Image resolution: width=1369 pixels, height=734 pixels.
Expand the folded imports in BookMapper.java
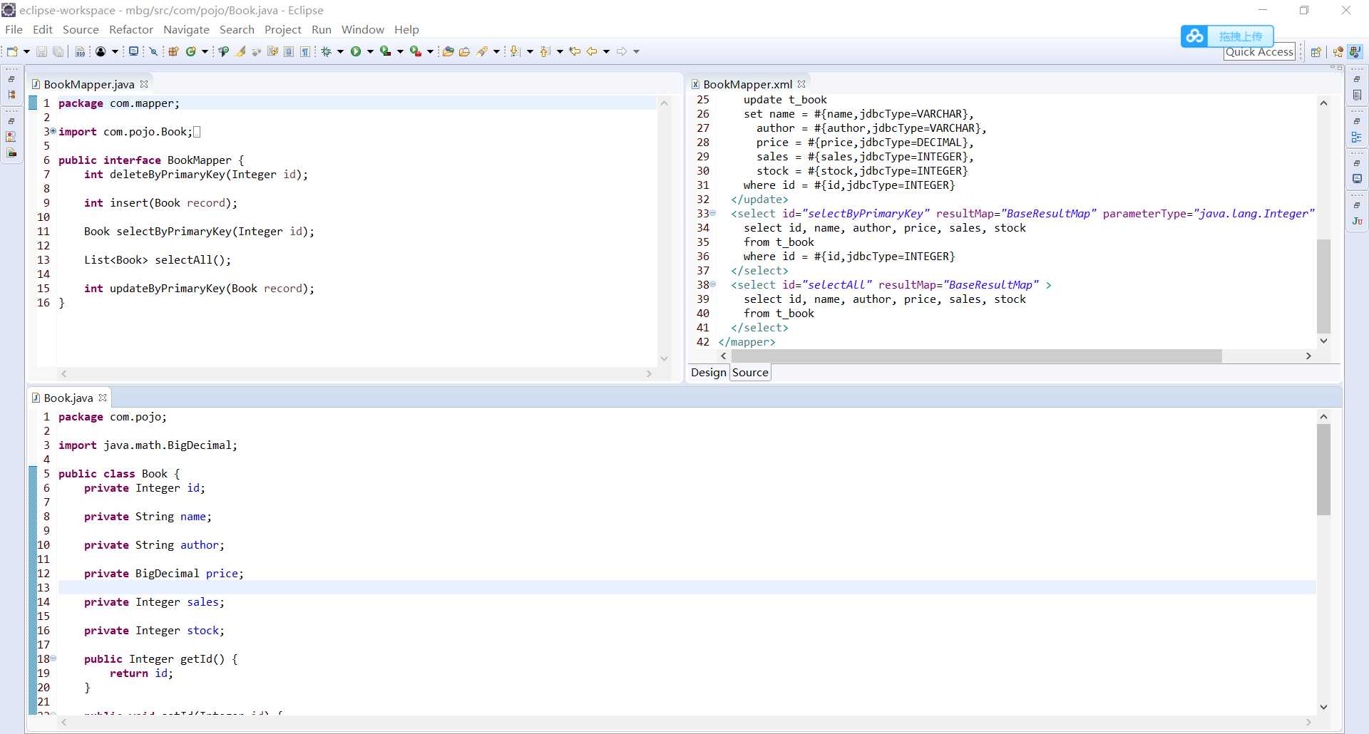click(53, 131)
